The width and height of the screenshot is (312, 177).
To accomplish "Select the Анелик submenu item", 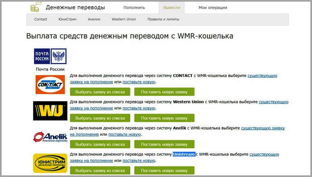I will (x=94, y=19).
